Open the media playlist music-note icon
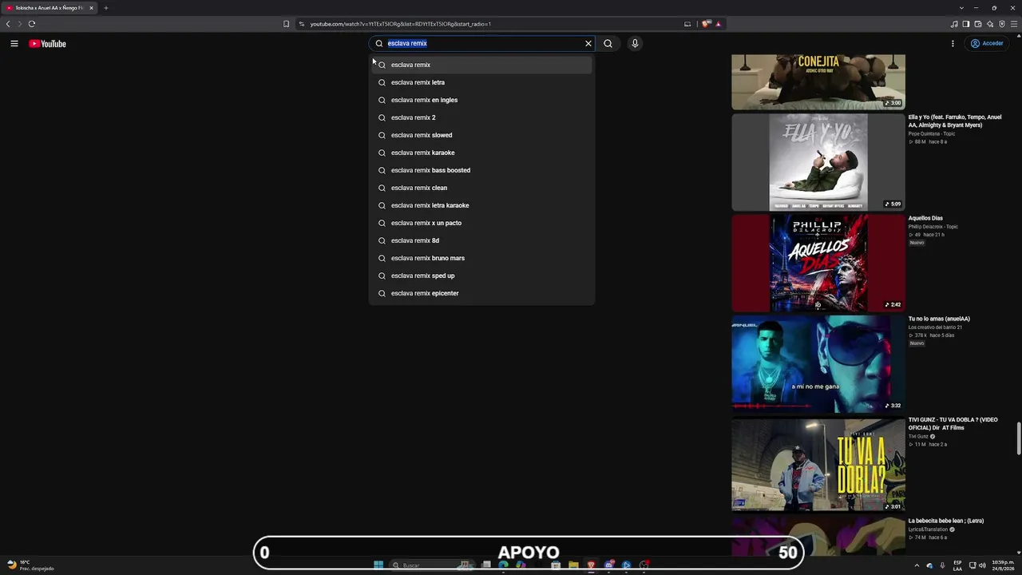The width and height of the screenshot is (1022, 575). [x=954, y=24]
